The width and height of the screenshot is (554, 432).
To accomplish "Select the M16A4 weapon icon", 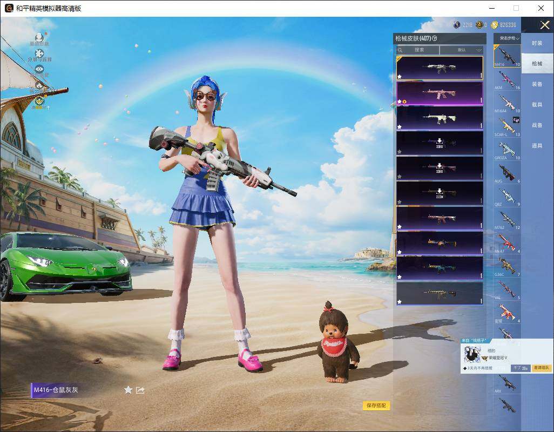I will pos(507,103).
